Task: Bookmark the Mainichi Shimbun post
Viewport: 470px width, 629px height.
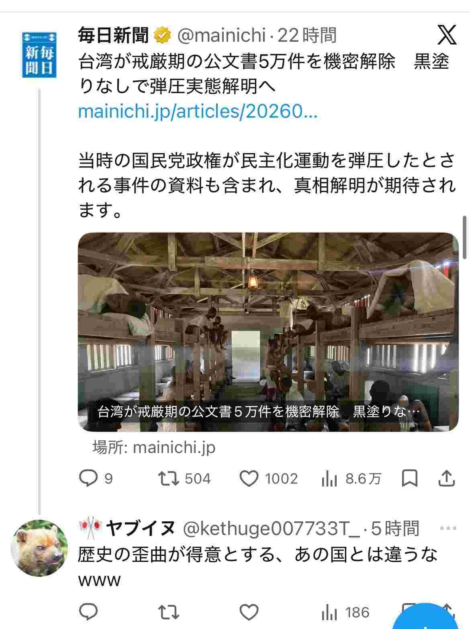Action: tap(410, 478)
